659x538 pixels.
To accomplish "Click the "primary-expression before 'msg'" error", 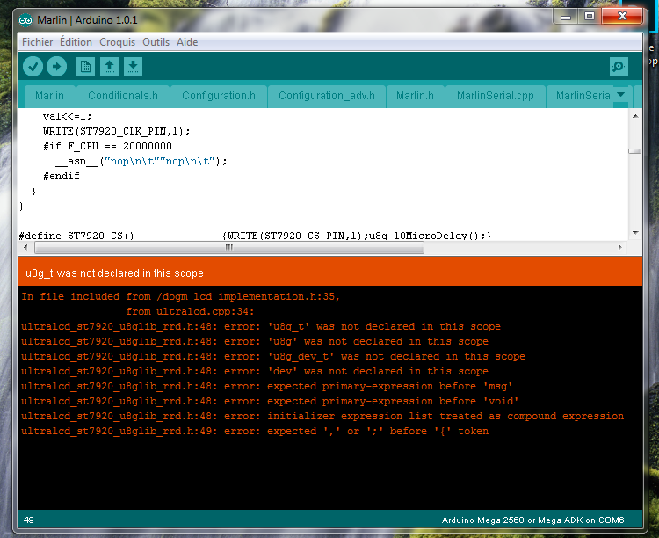I will pyautogui.click(x=267, y=386).
